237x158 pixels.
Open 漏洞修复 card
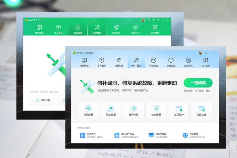click(133, 111)
